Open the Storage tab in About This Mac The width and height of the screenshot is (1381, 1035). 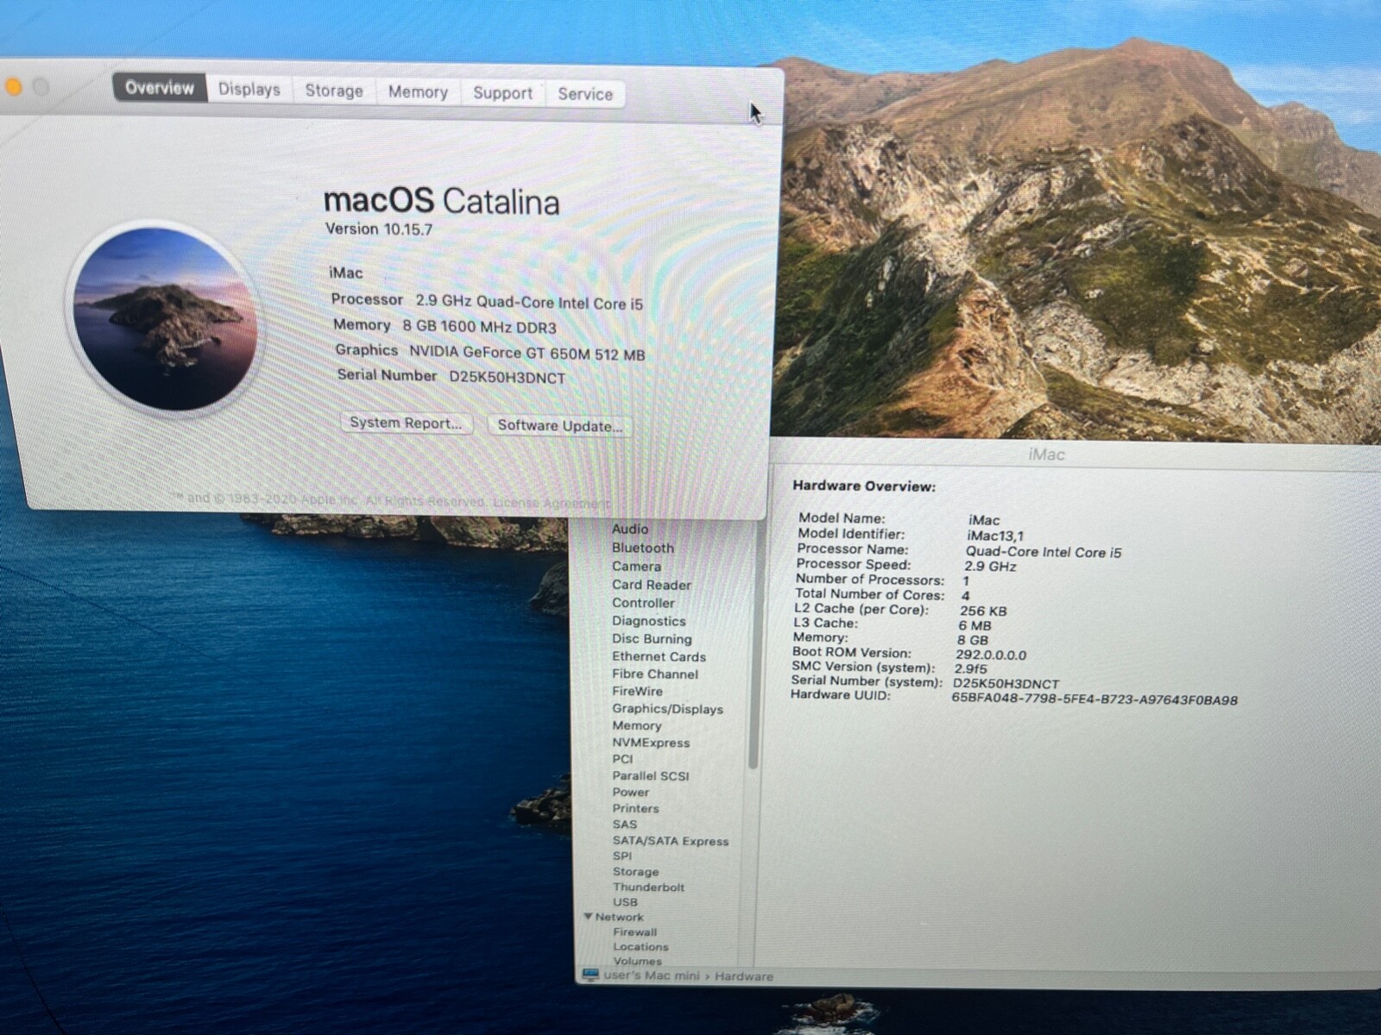[x=334, y=91]
